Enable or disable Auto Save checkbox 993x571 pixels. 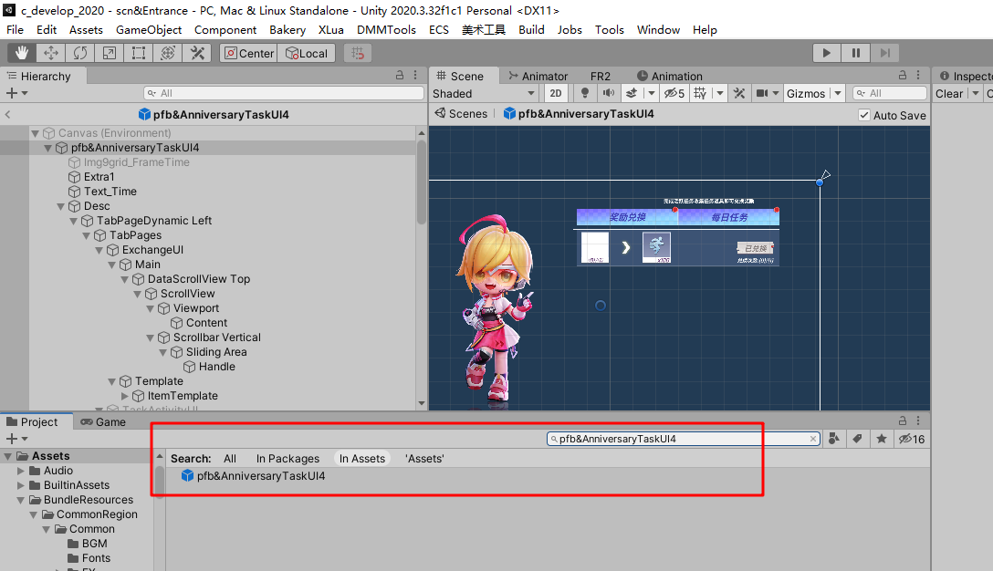[x=863, y=115]
